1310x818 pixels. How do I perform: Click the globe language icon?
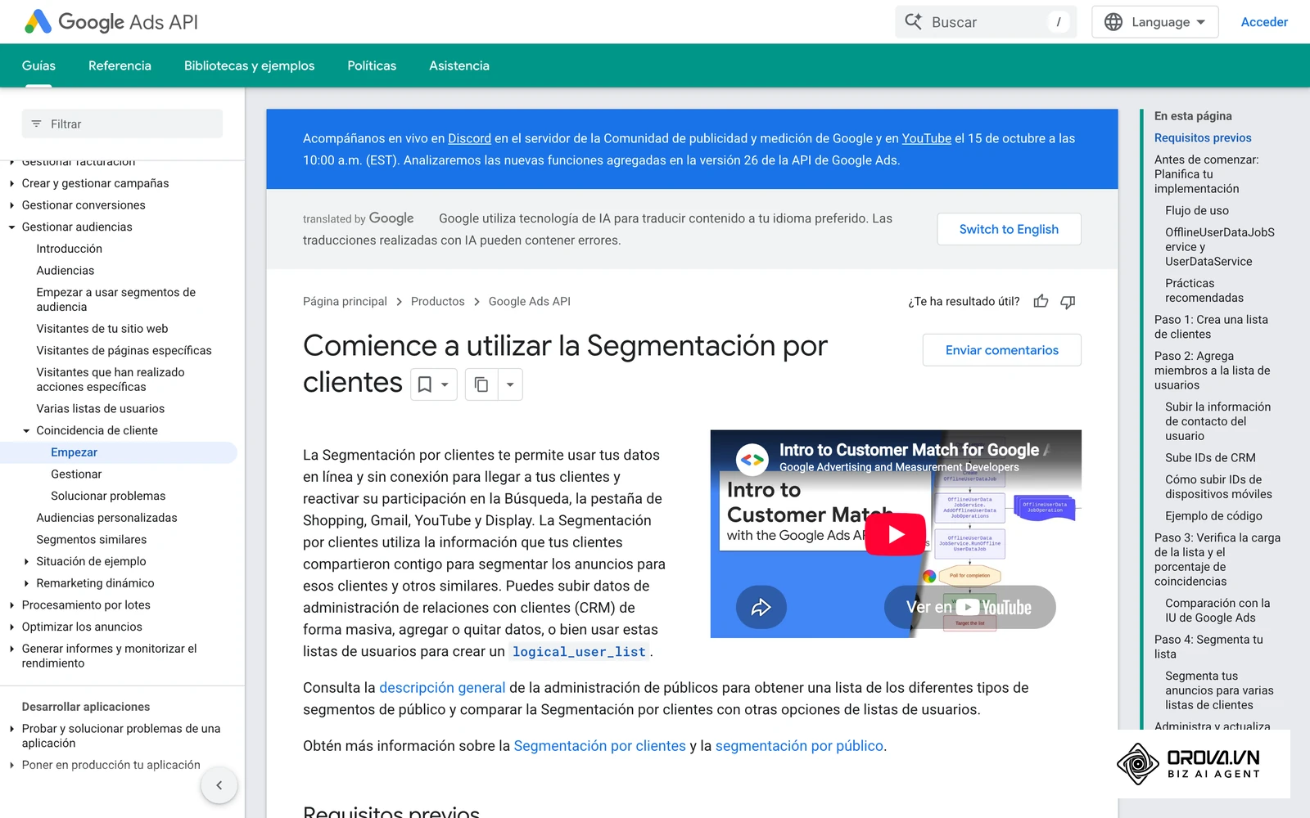1113,22
